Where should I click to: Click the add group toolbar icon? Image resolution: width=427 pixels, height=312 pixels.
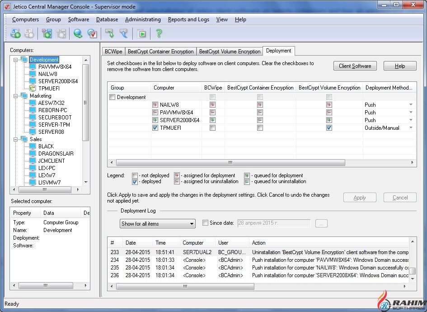pyautogui.click(x=47, y=33)
